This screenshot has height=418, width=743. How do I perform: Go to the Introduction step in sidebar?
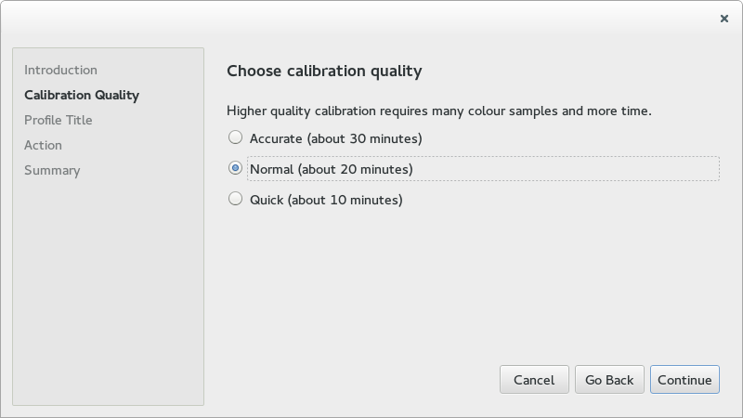(60, 70)
